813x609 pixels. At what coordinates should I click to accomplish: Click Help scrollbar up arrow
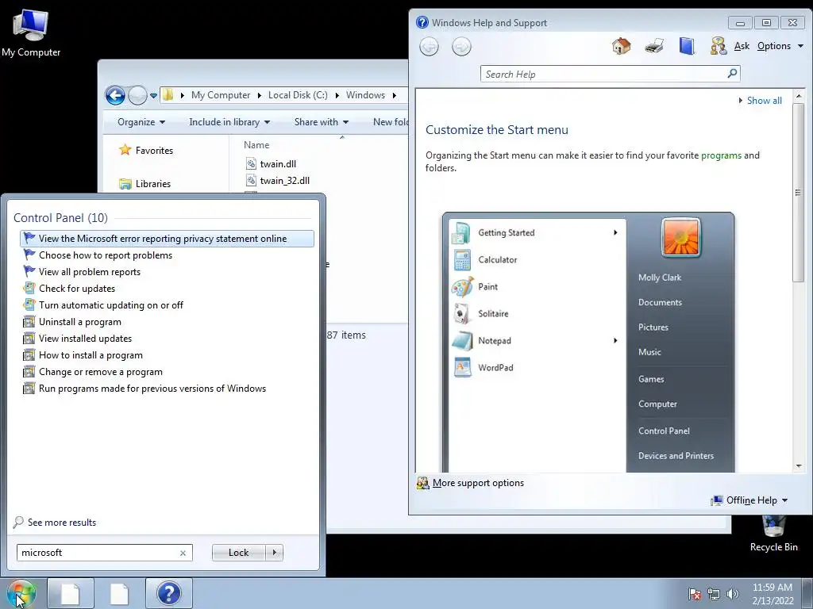click(x=799, y=96)
